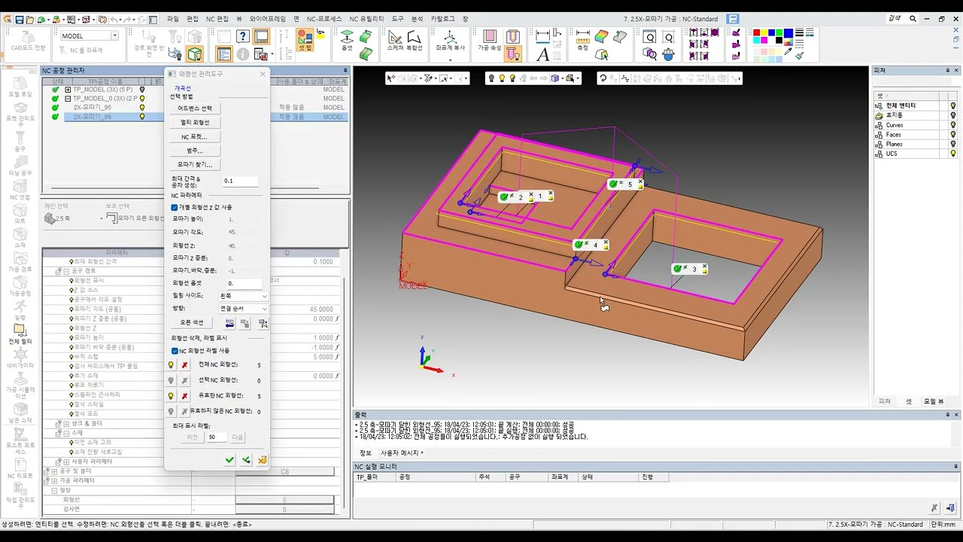Click the 셋 탭 toolbar icon

tap(305, 41)
